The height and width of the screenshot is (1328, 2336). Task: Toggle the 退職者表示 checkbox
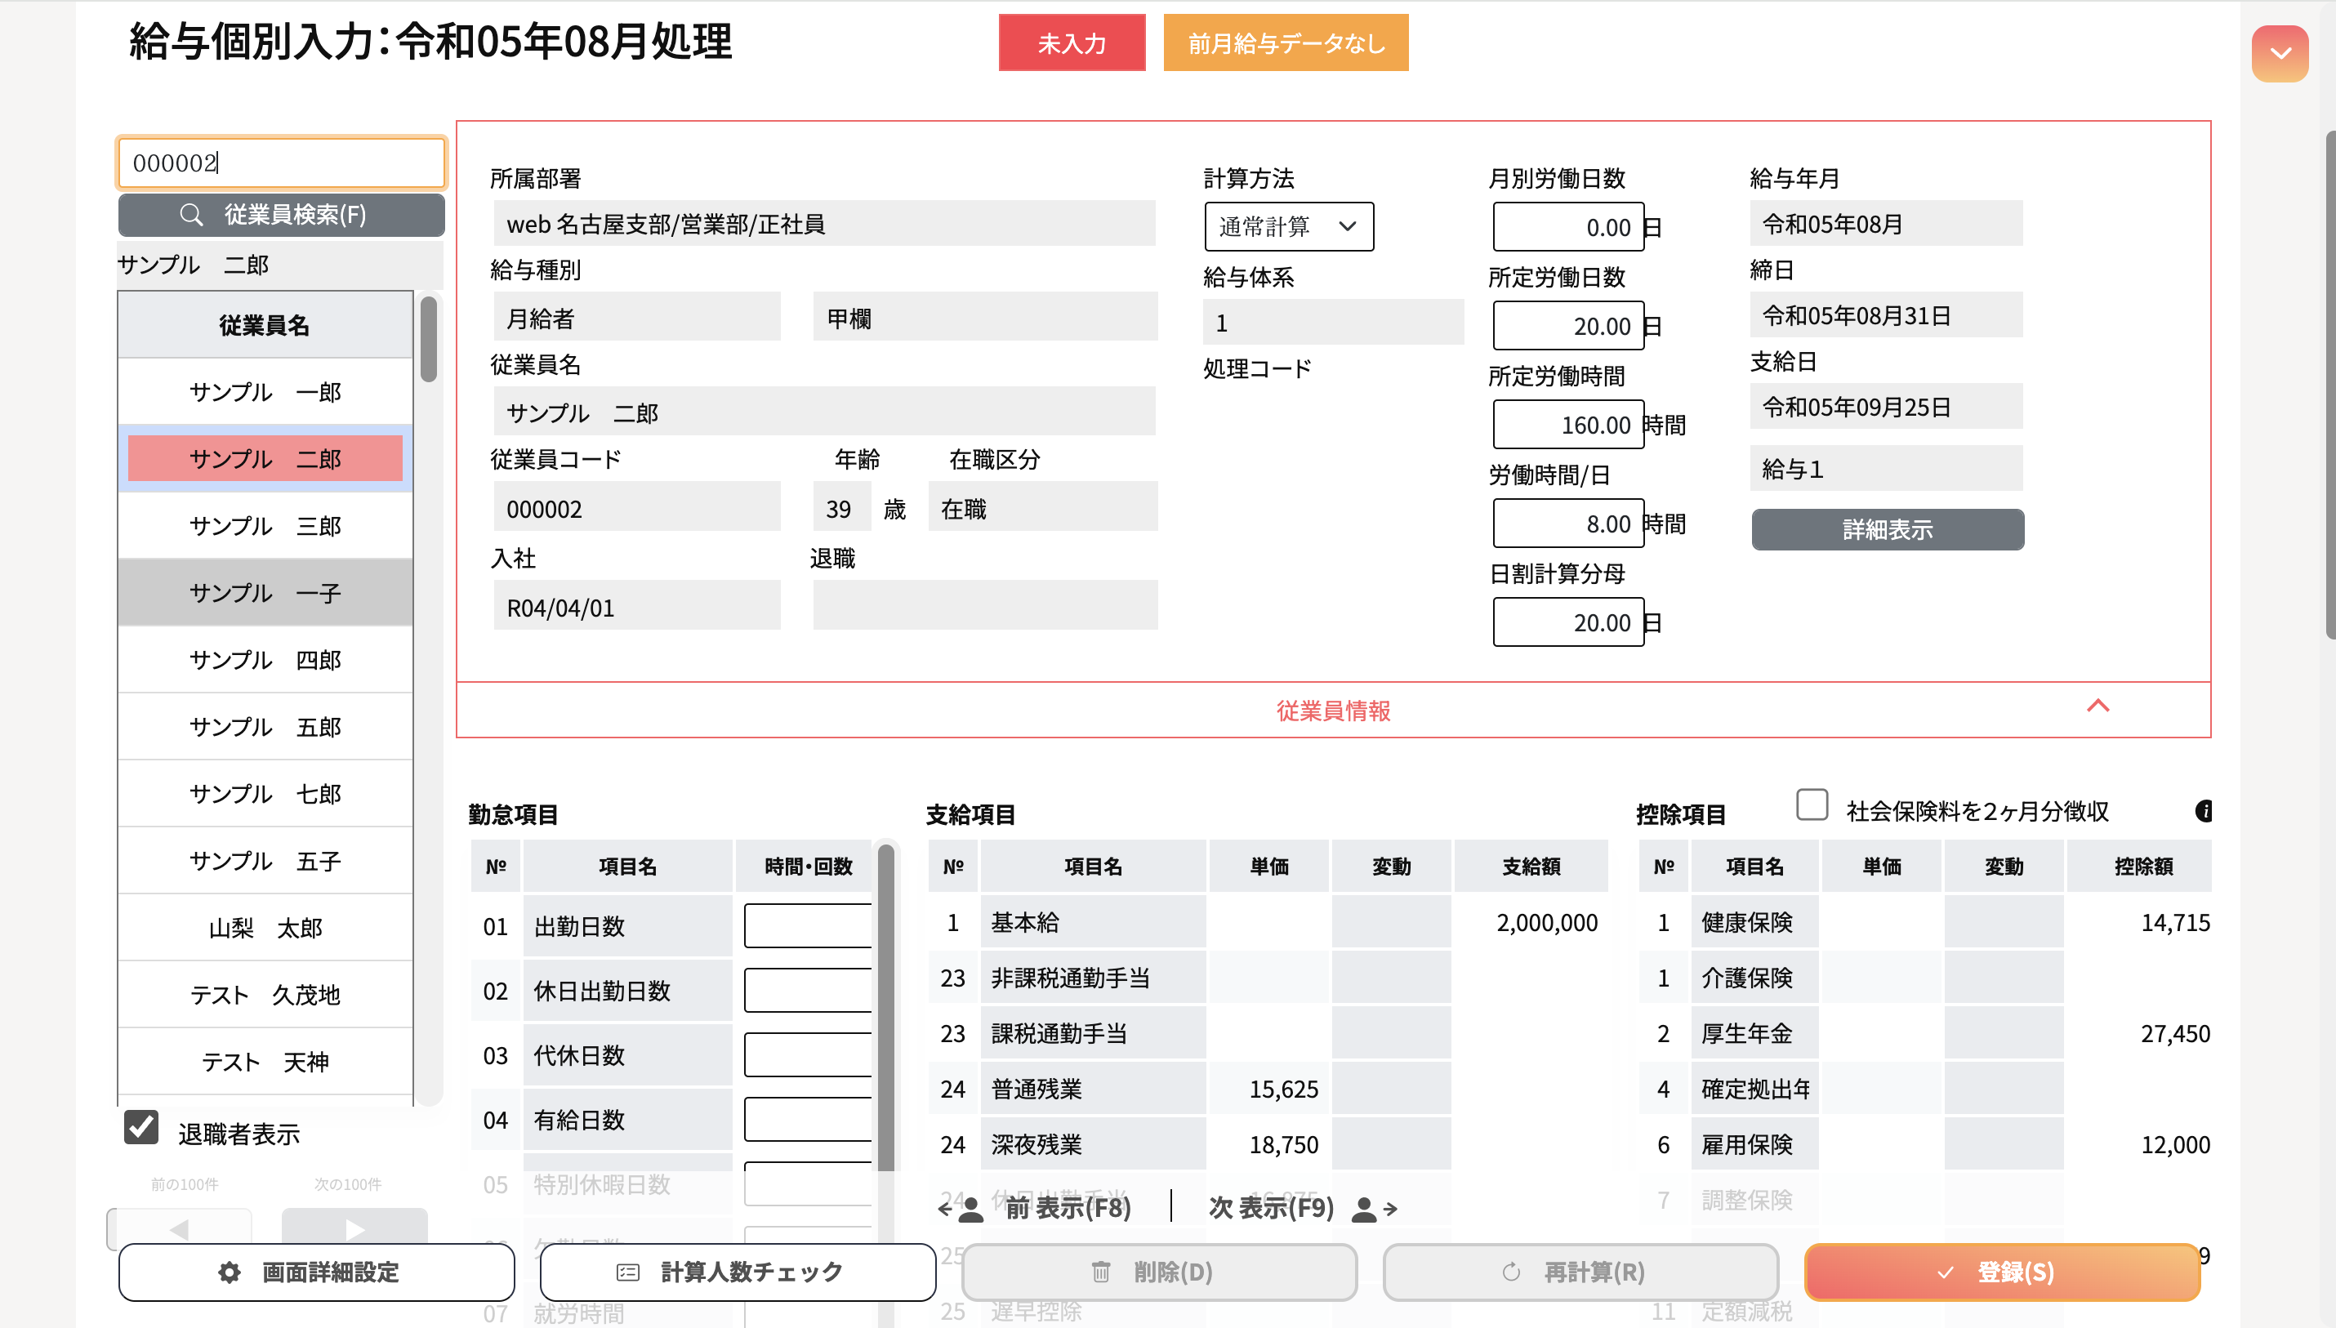pyautogui.click(x=141, y=1127)
